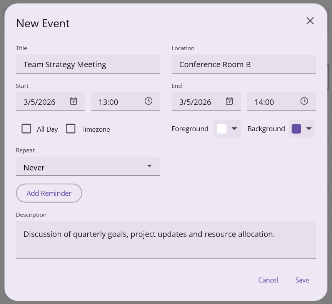Click the Timezone label text
Viewport: 332px width, 304px height.
click(x=95, y=129)
